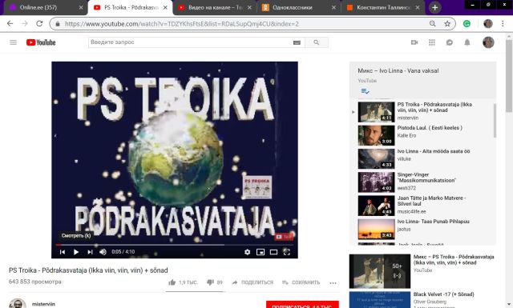Viewport: 513px width, 308px height.
Task: Dislike the video with thumbs down
Action: pyautogui.click(x=210, y=282)
